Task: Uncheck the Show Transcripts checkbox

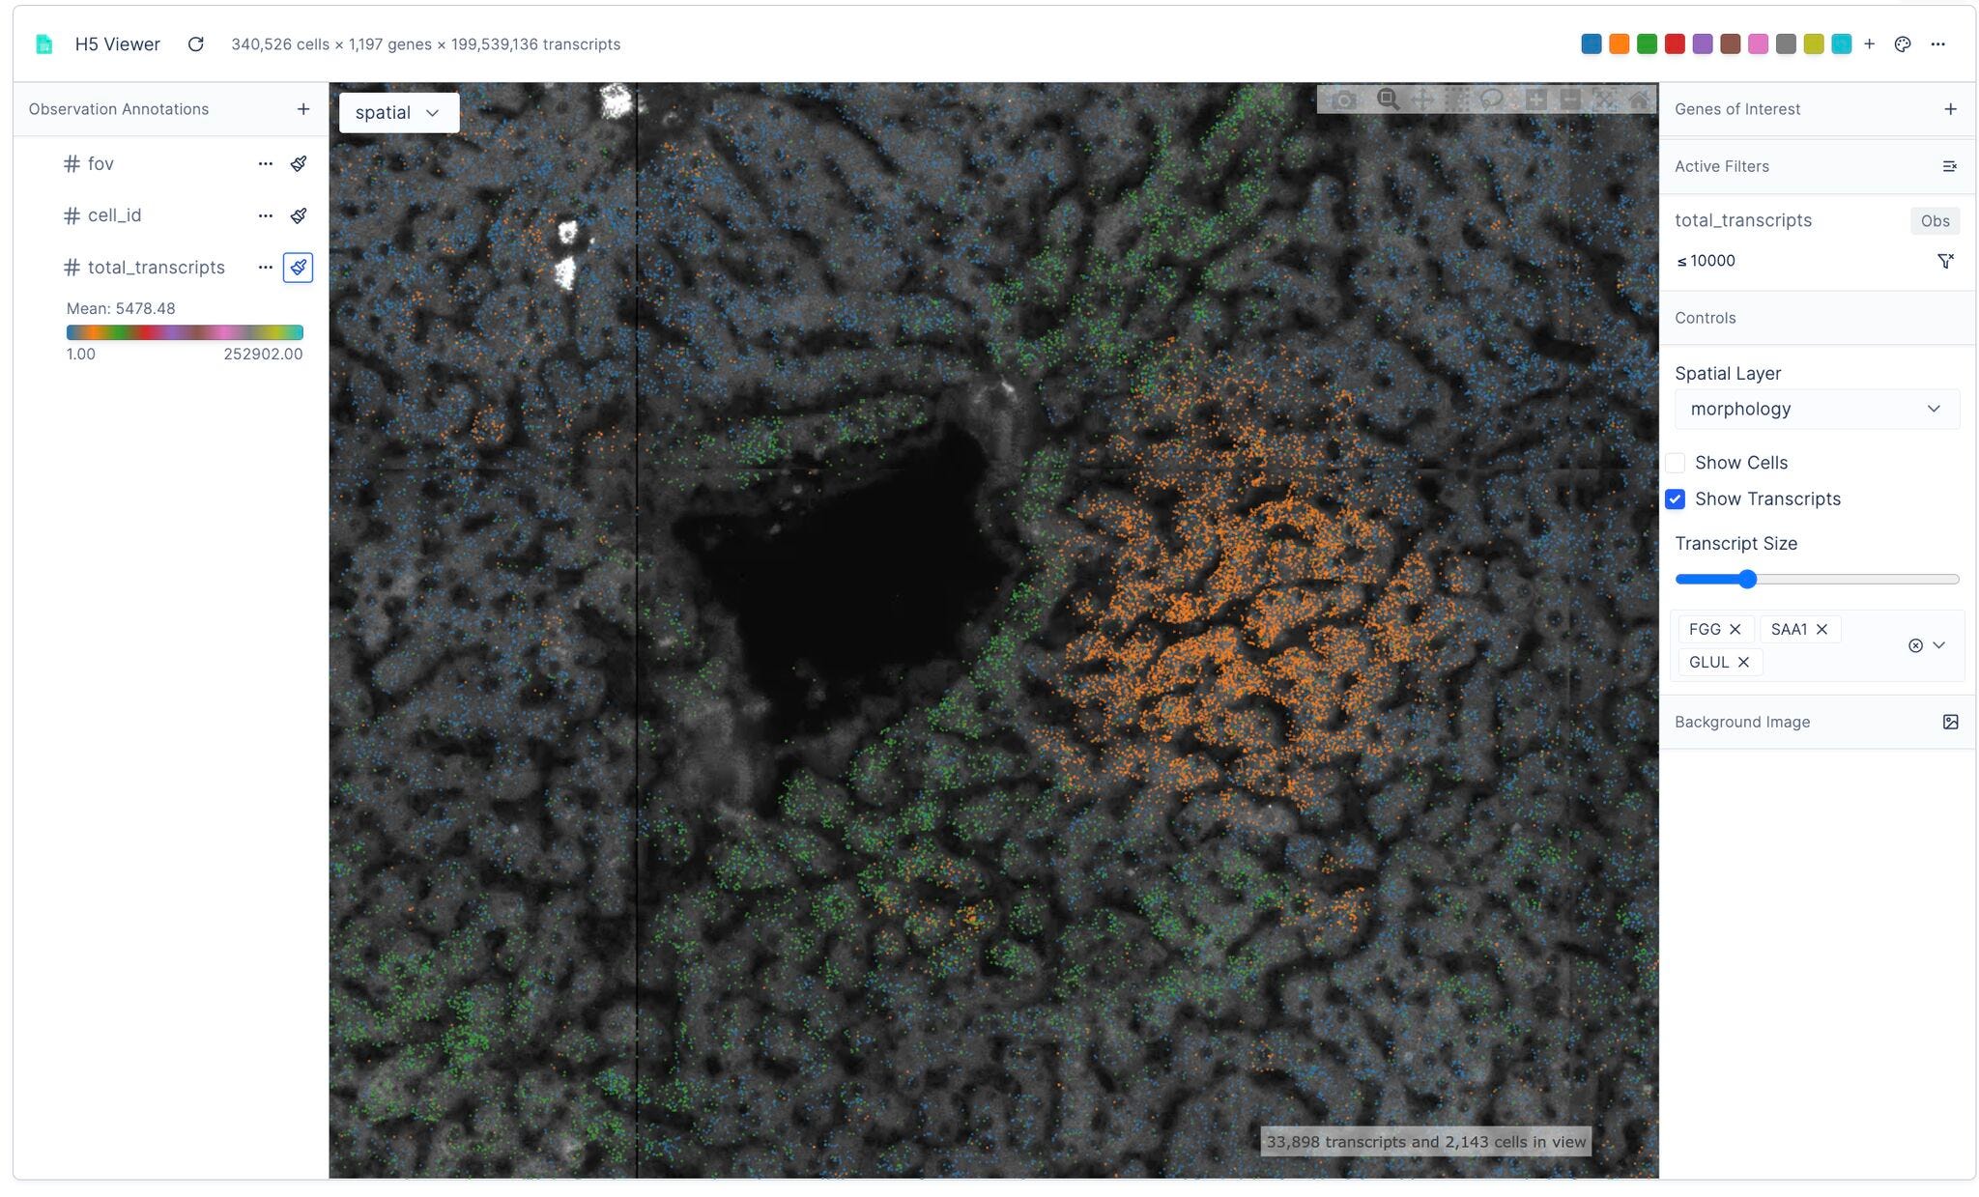Action: (x=1676, y=499)
